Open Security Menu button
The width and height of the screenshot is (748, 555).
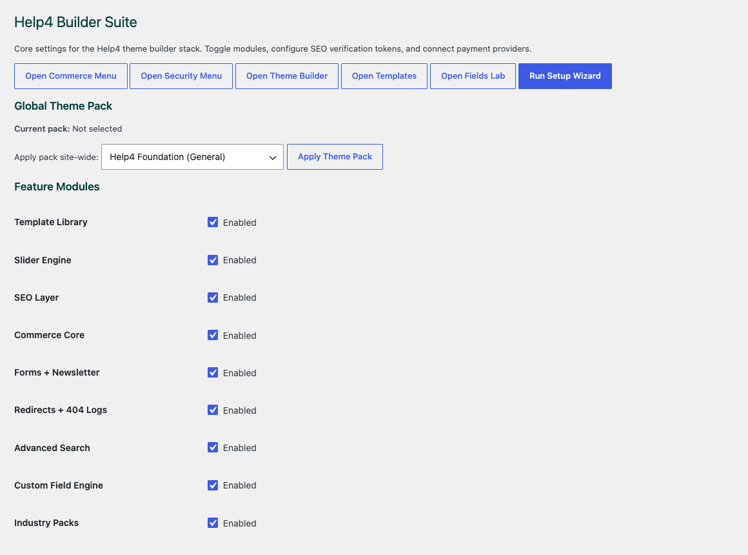[181, 76]
